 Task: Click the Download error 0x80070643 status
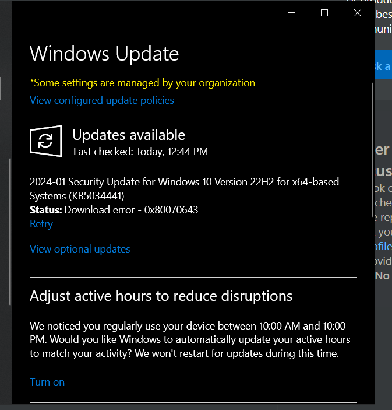(114, 210)
